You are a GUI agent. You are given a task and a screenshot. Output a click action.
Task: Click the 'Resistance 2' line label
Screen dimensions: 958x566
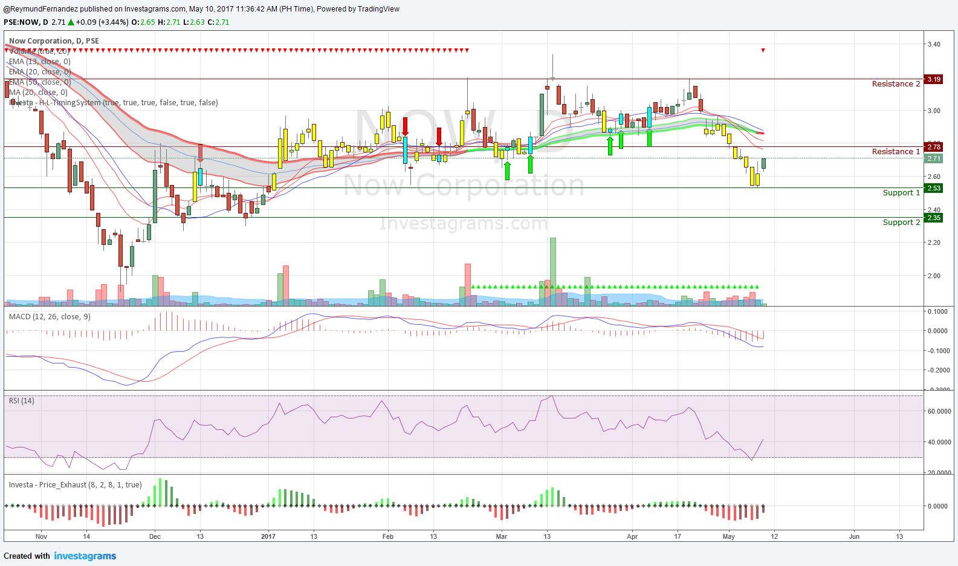896,84
